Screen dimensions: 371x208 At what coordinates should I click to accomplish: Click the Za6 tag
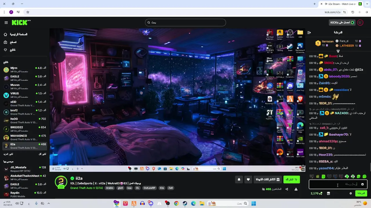(171, 188)
